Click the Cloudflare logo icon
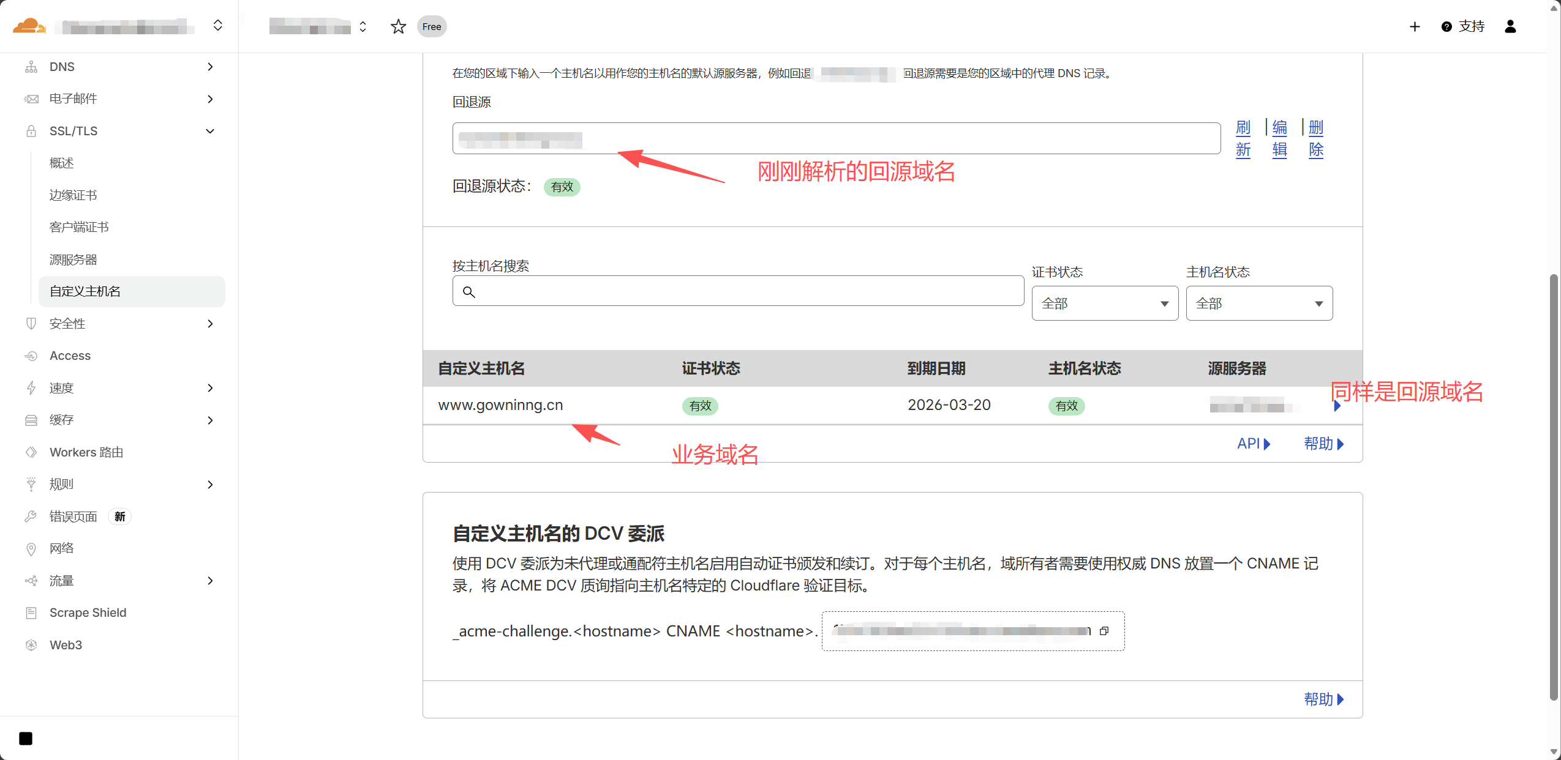The width and height of the screenshot is (1561, 760). click(x=29, y=26)
